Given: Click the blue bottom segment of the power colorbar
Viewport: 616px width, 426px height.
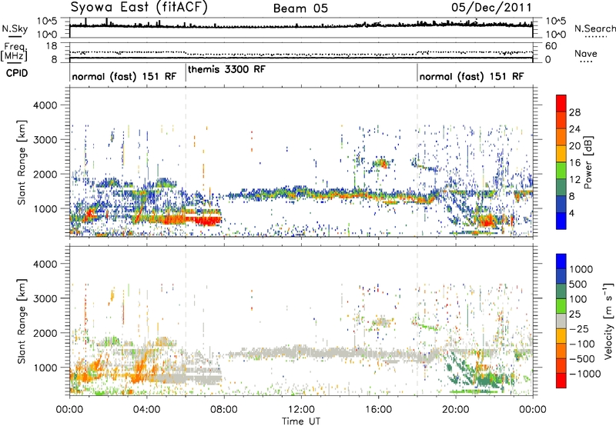Looking at the screenshot, I should [561, 221].
